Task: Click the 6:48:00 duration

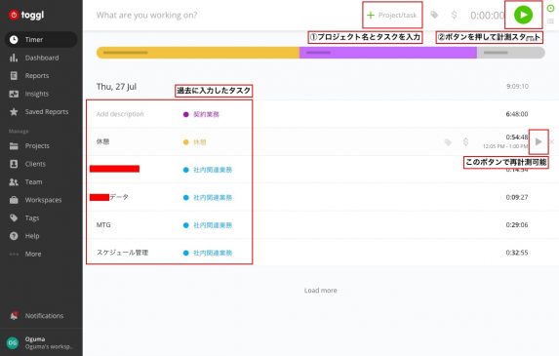Action: coord(517,114)
